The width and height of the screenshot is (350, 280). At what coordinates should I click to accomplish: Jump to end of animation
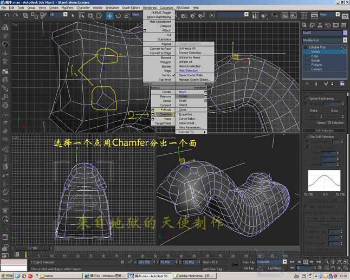click(x=319, y=262)
